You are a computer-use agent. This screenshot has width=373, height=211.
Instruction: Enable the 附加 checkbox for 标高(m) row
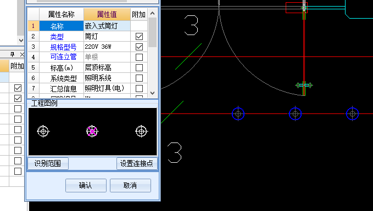point(139,67)
